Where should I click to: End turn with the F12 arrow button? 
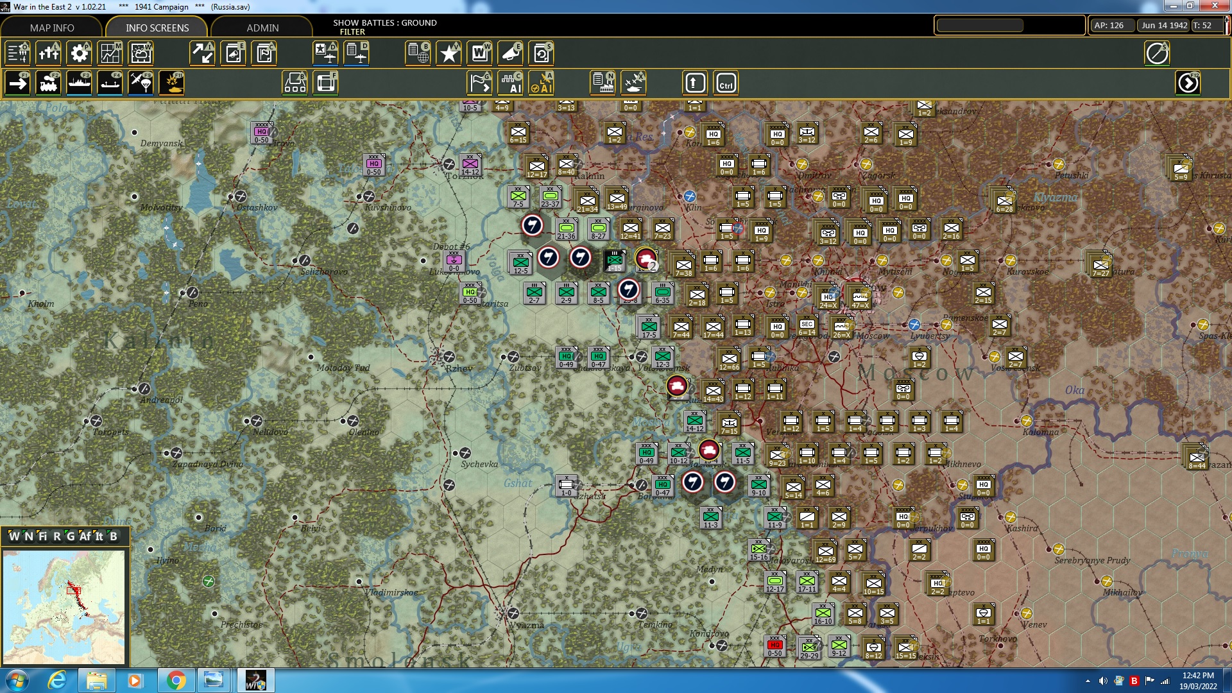pyautogui.click(x=1188, y=83)
